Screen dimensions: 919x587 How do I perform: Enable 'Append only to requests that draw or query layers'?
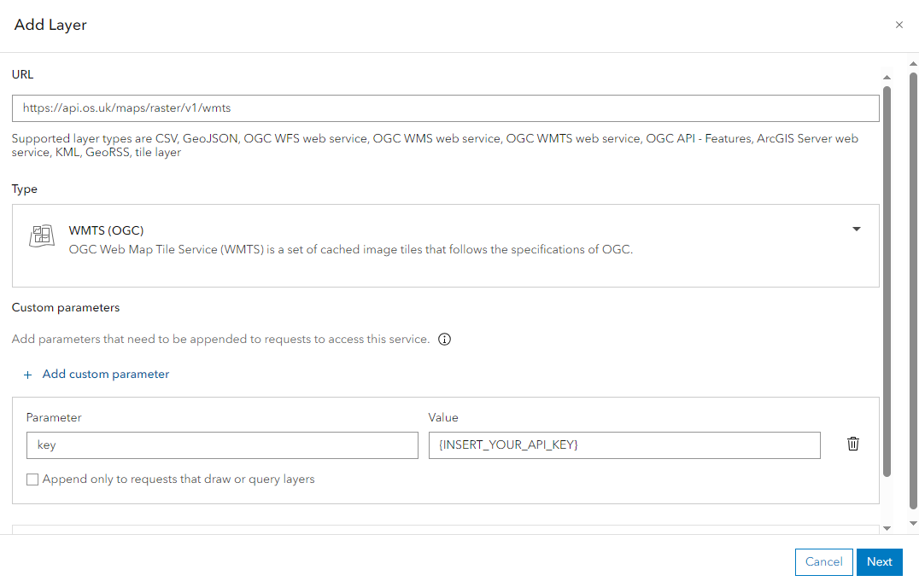32,479
